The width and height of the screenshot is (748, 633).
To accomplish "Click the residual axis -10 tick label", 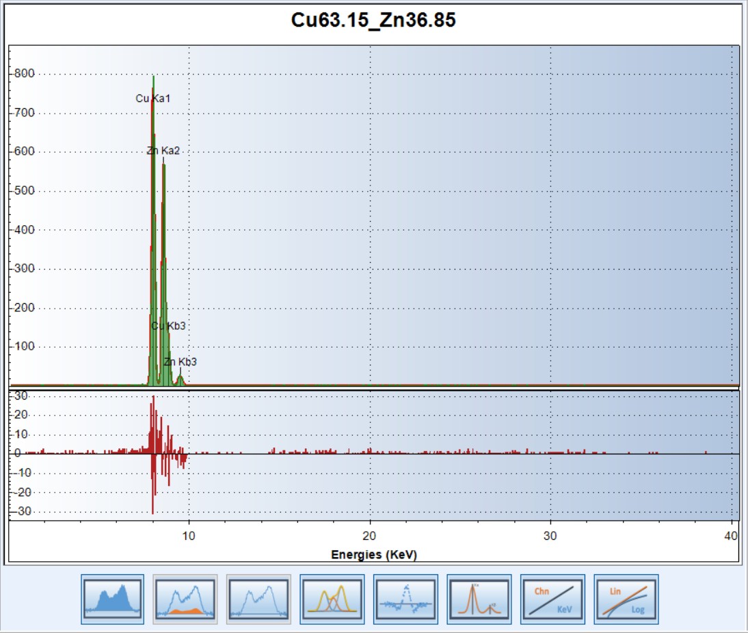I will 21,473.
